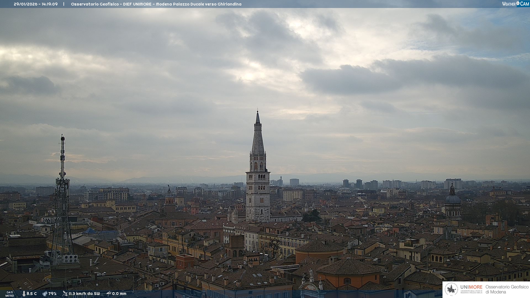
Task: Click the UNIMORE horseman seal emblem
Action: (451, 289)
